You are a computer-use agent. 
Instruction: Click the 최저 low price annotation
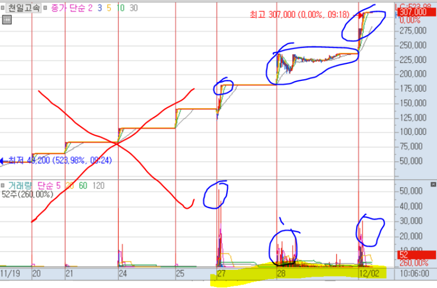click(60, 161)
